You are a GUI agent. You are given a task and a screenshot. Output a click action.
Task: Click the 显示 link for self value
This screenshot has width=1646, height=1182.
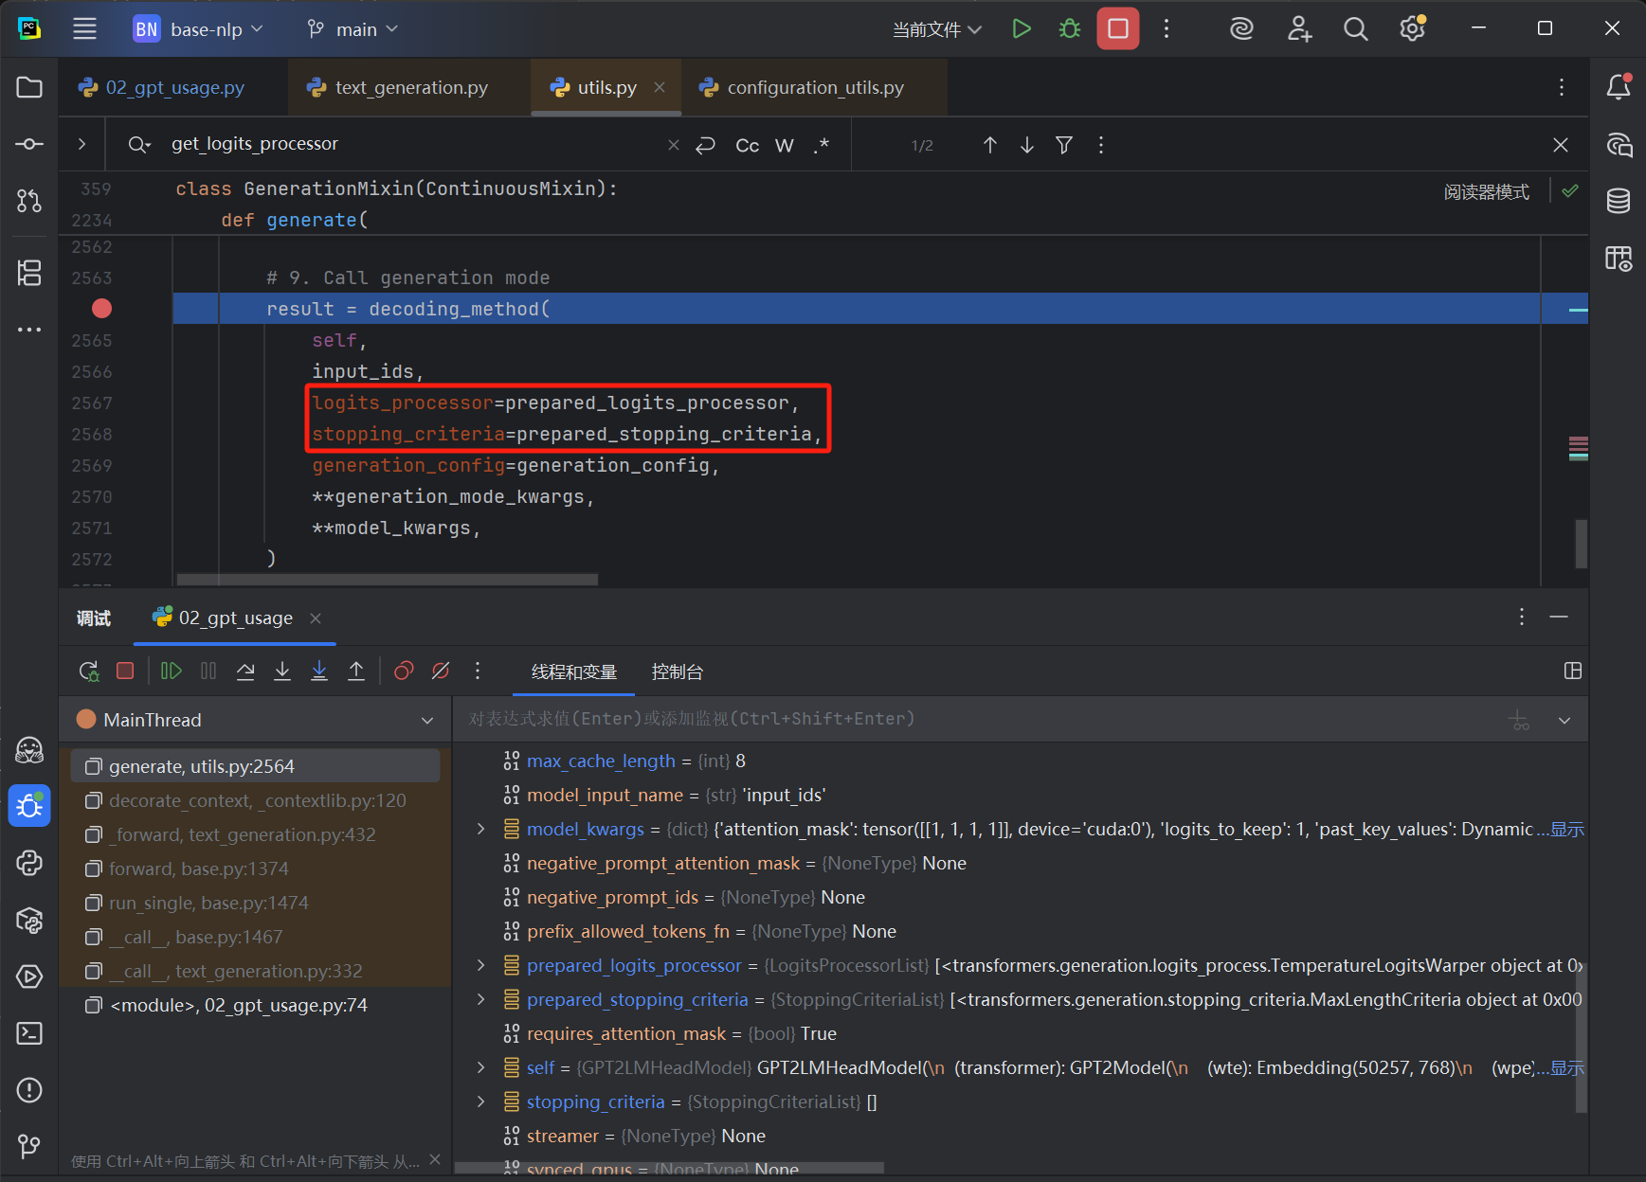(x=1566, y=1068)
